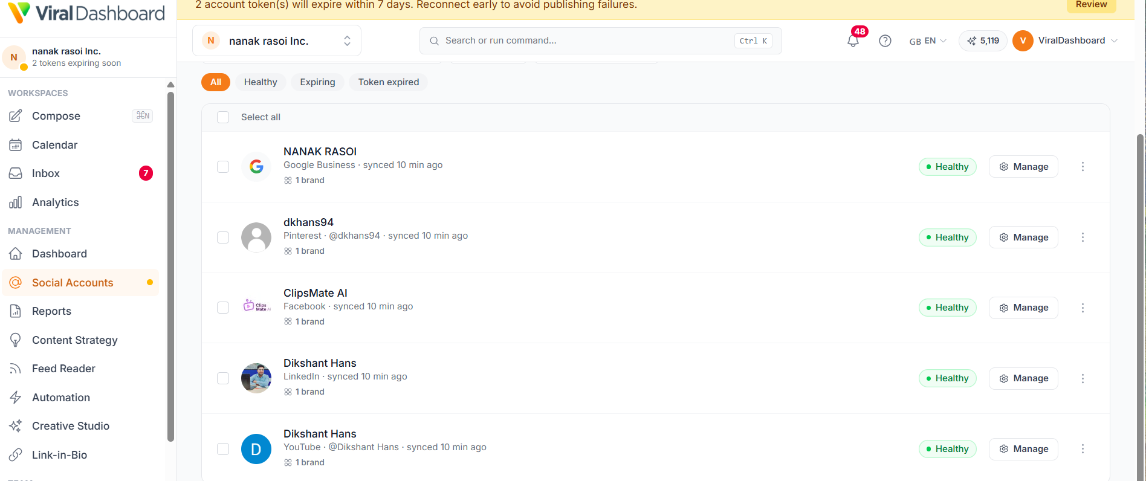Click the Dikshant Hans YouTube D avatar
1146x481 pixels.
pyautogui.click(x=256, y=449)
